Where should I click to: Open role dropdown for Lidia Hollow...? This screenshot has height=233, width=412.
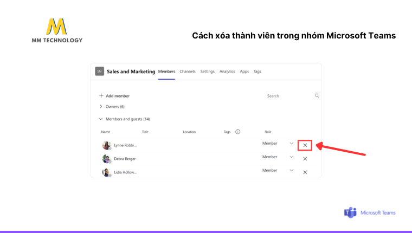pyautogui.click(x=291, y=171)
